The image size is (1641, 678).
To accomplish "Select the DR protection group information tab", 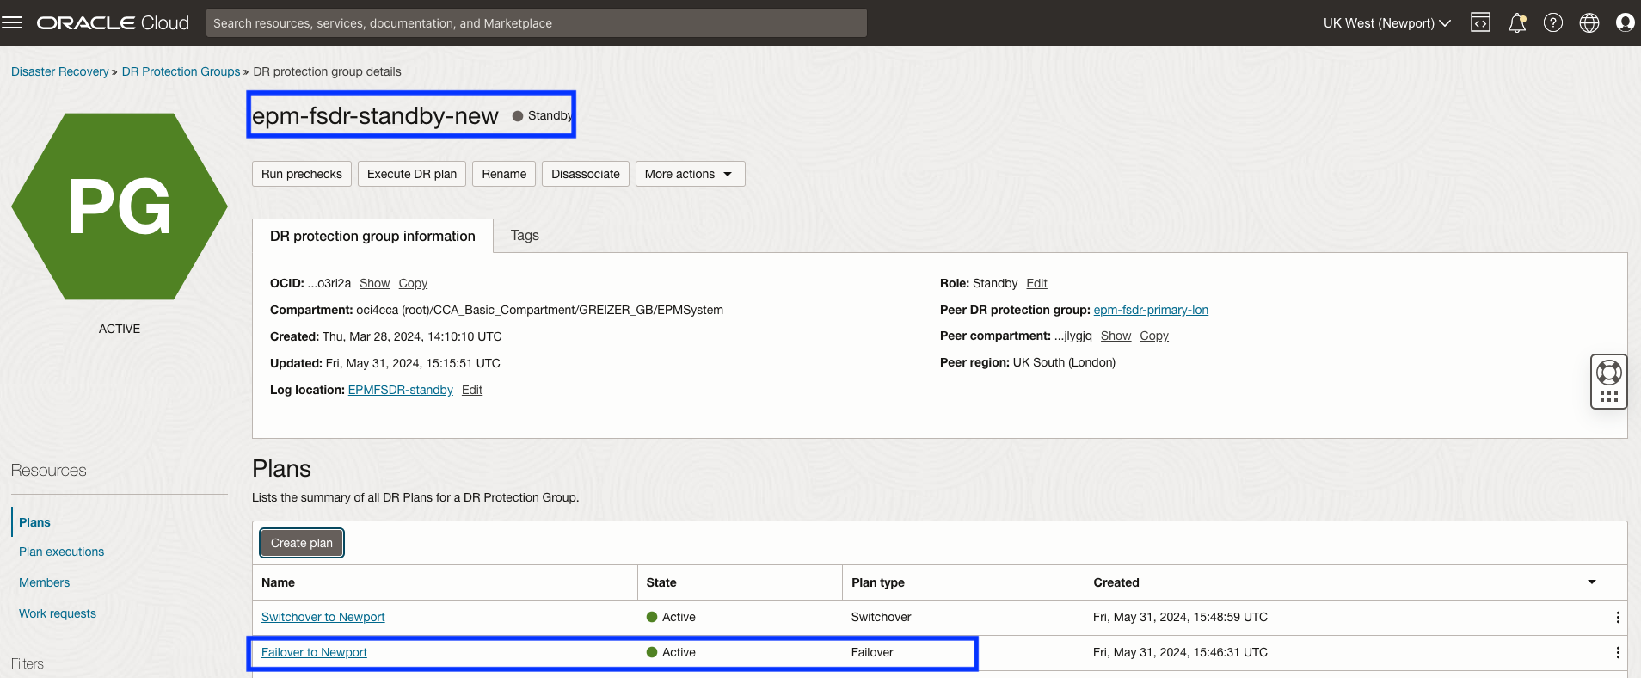I will coord(372,236).
